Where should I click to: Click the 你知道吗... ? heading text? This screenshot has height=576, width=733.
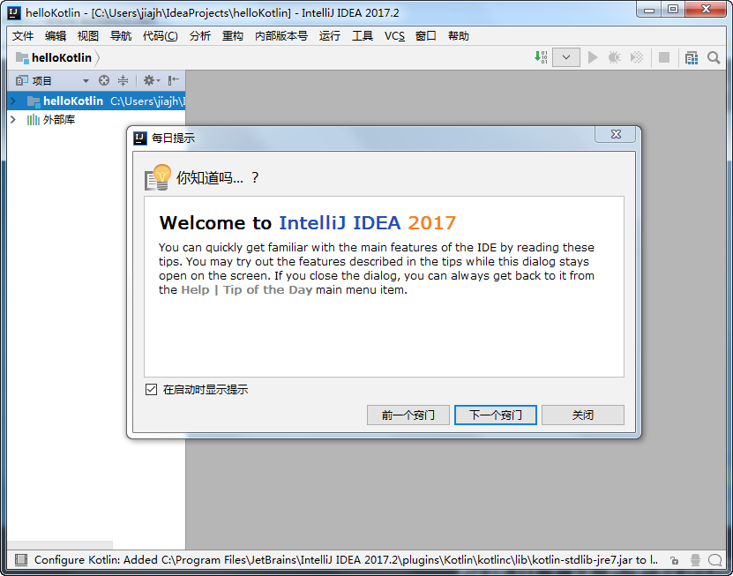pos(217,177)
